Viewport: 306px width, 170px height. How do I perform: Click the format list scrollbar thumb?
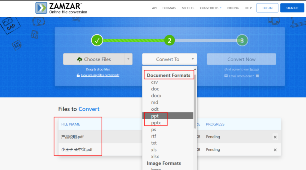pos(195,101)
